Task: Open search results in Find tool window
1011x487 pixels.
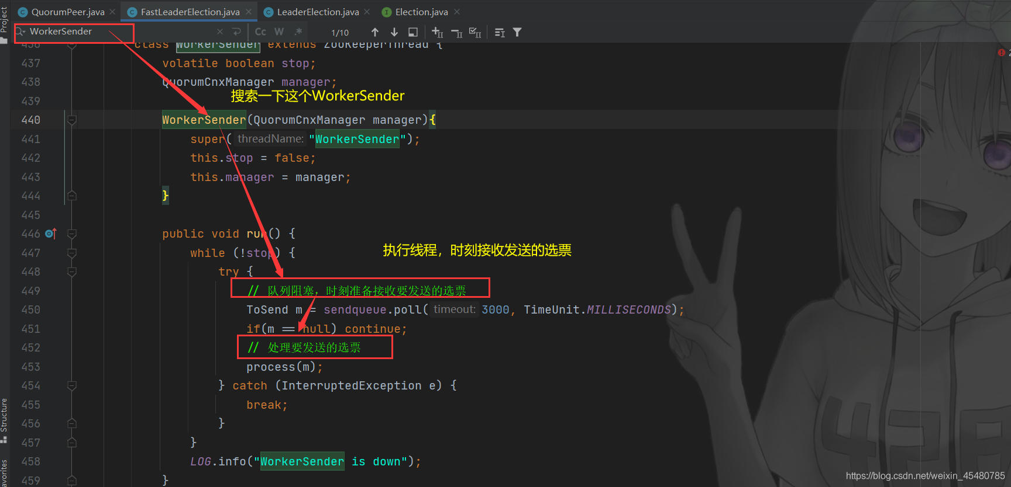Action: [413, 32]
